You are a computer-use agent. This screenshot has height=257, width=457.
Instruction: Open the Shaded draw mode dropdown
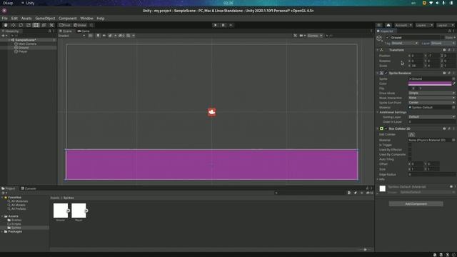(71, 36)
